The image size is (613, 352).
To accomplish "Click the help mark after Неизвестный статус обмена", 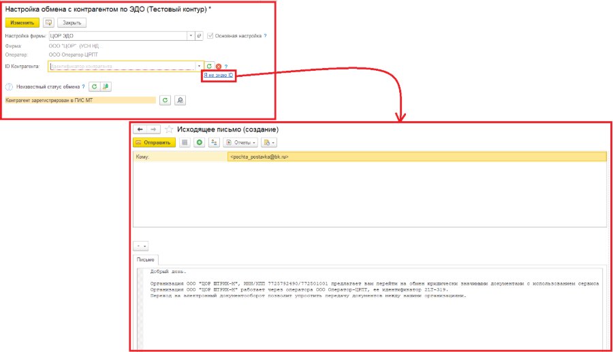I will [83, 86].
